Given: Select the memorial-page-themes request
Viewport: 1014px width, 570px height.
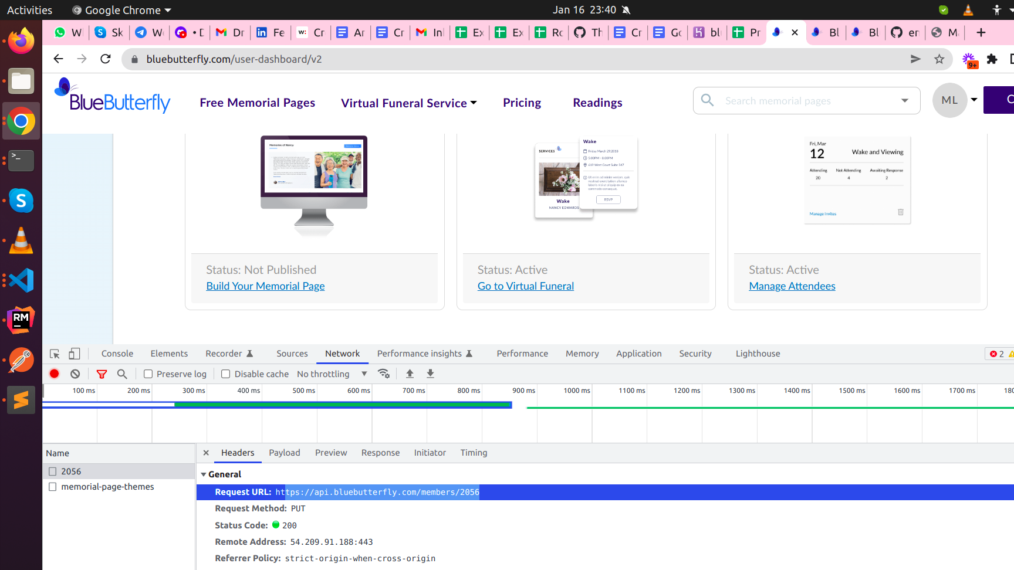Looking at the screenshot, I should pos(119,487).
